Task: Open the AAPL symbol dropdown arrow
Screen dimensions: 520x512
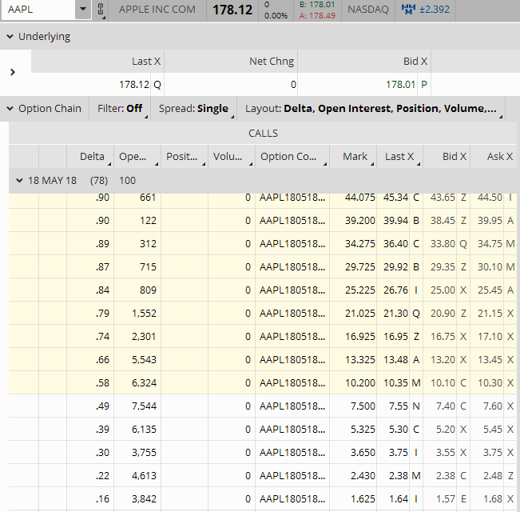Action: click(83, 10)
